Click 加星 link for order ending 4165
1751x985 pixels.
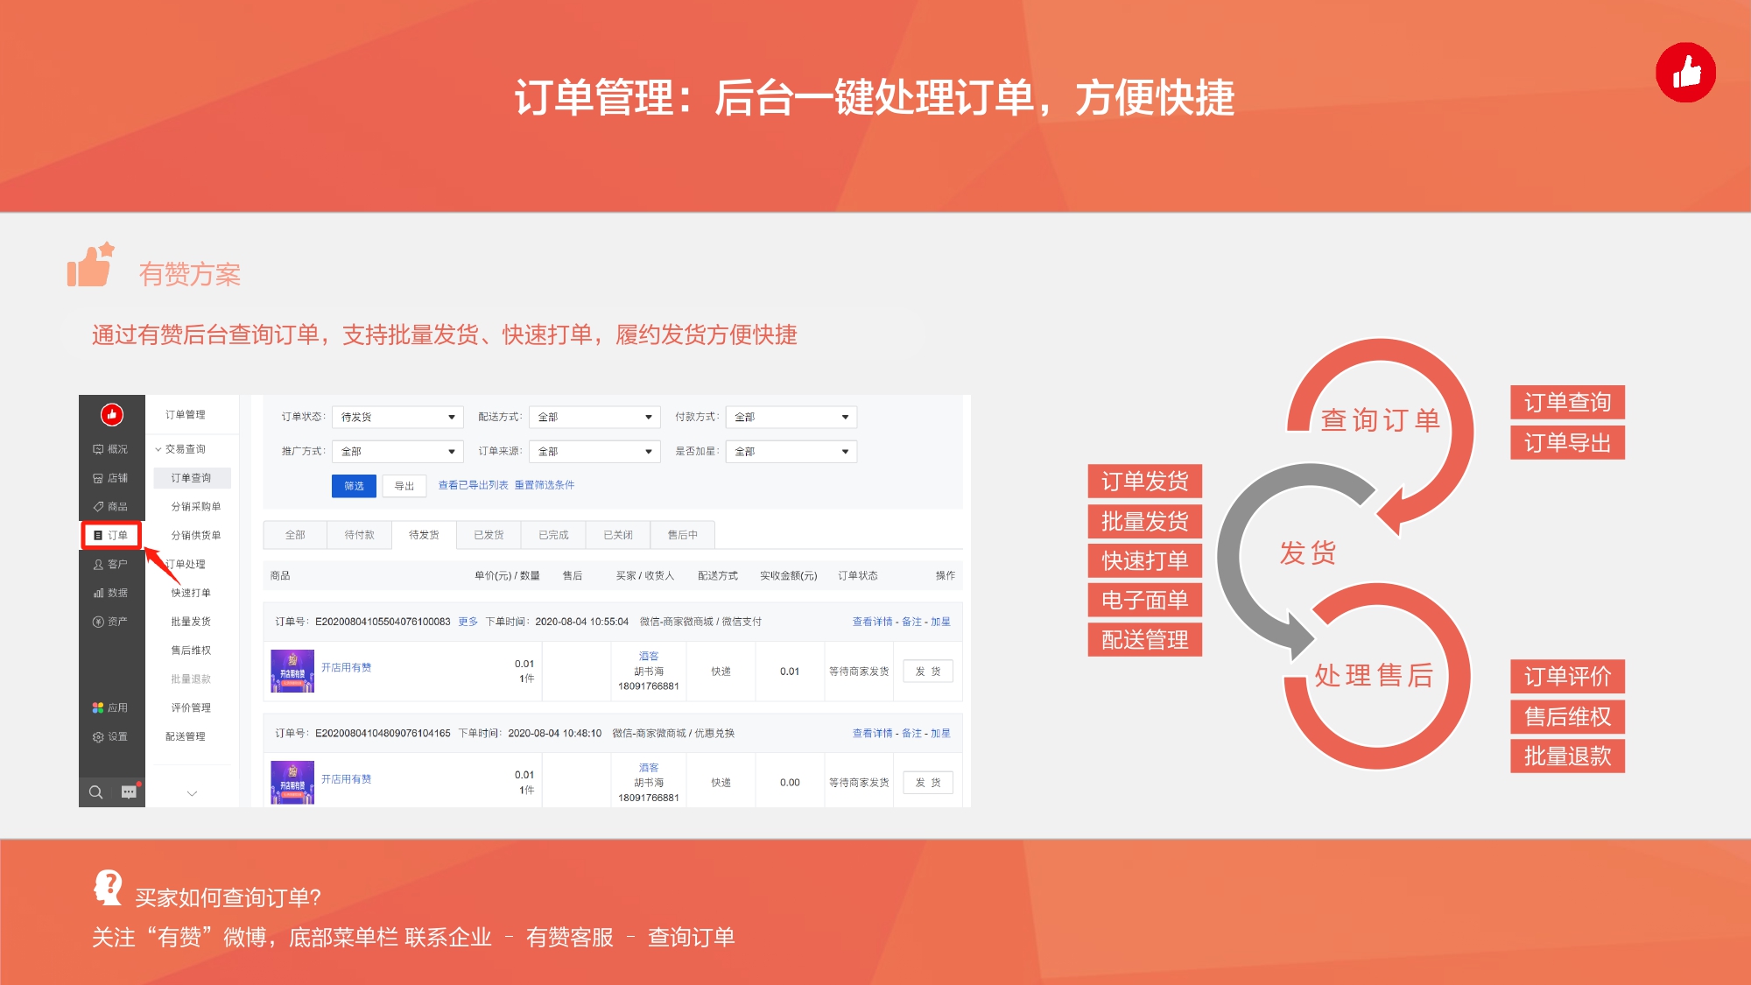[940, 734]
